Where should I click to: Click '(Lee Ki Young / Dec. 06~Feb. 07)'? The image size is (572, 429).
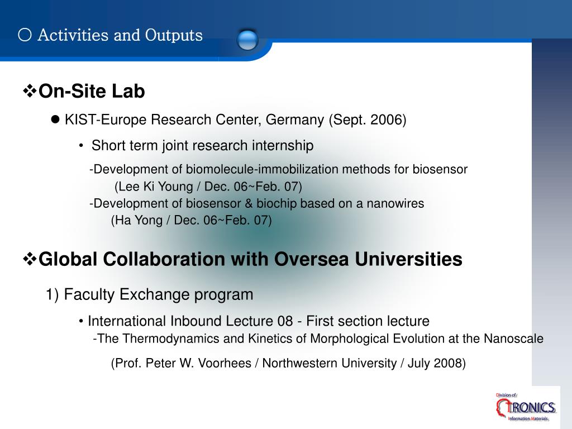click(208, 187)
